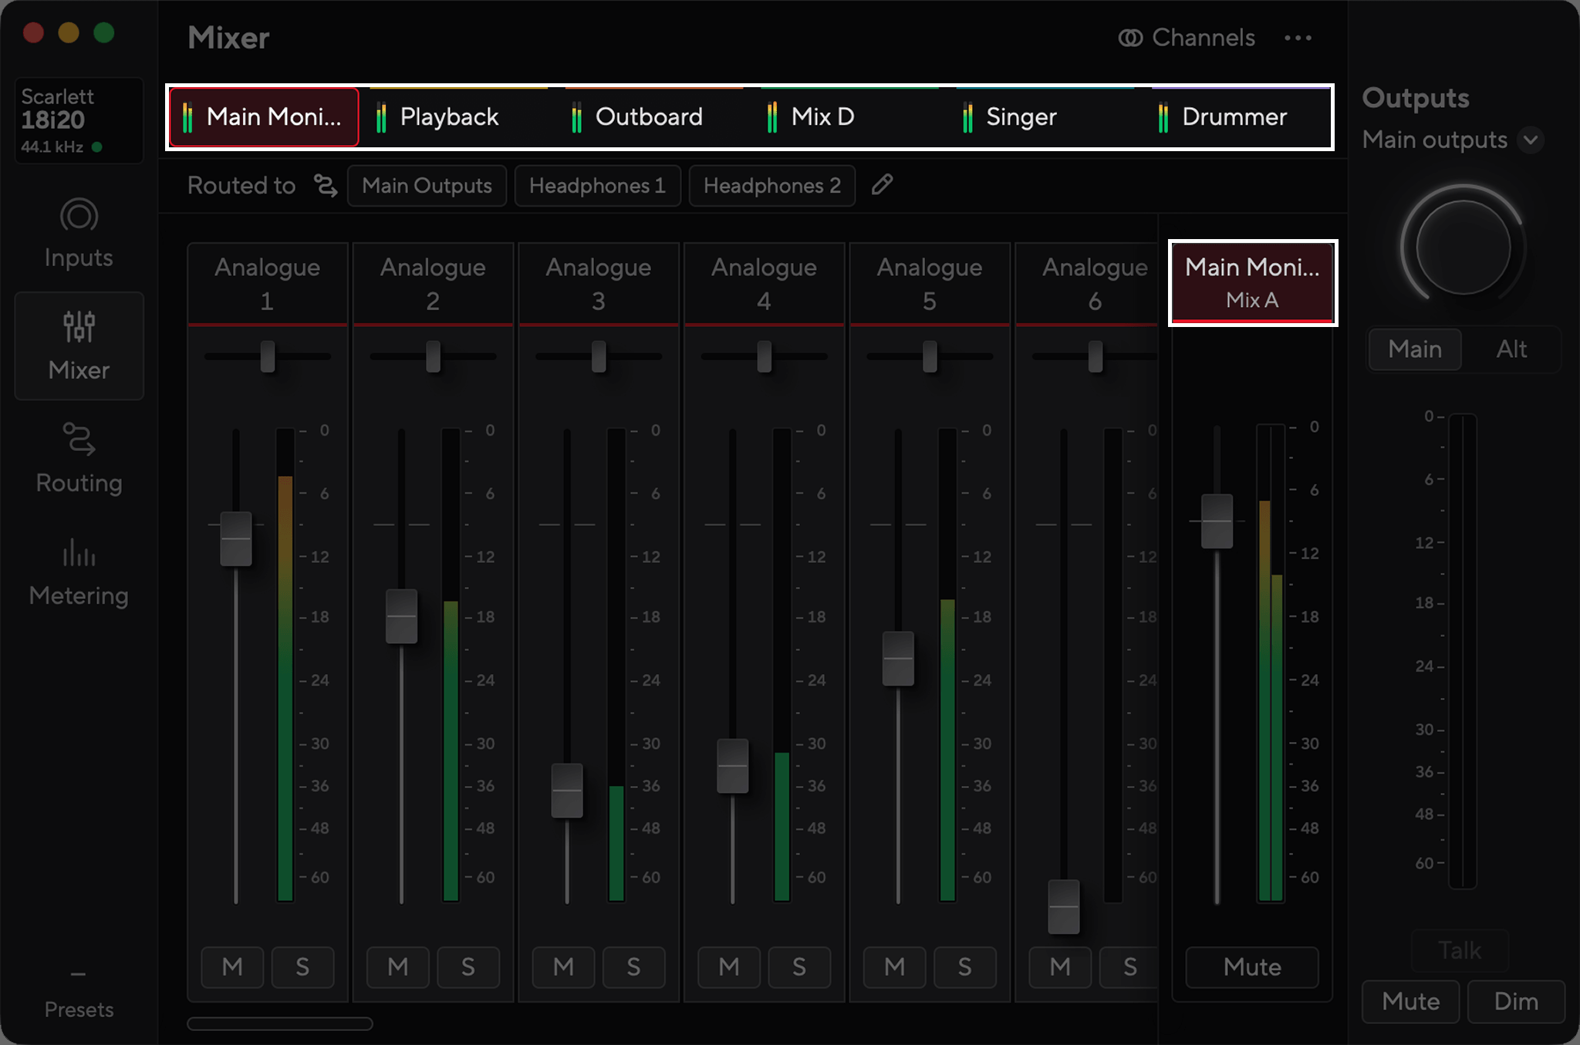The width and height of the screenshot is (1580, 1045).
Task: Click the Channels icon at top
Action: click(1130, 38)
